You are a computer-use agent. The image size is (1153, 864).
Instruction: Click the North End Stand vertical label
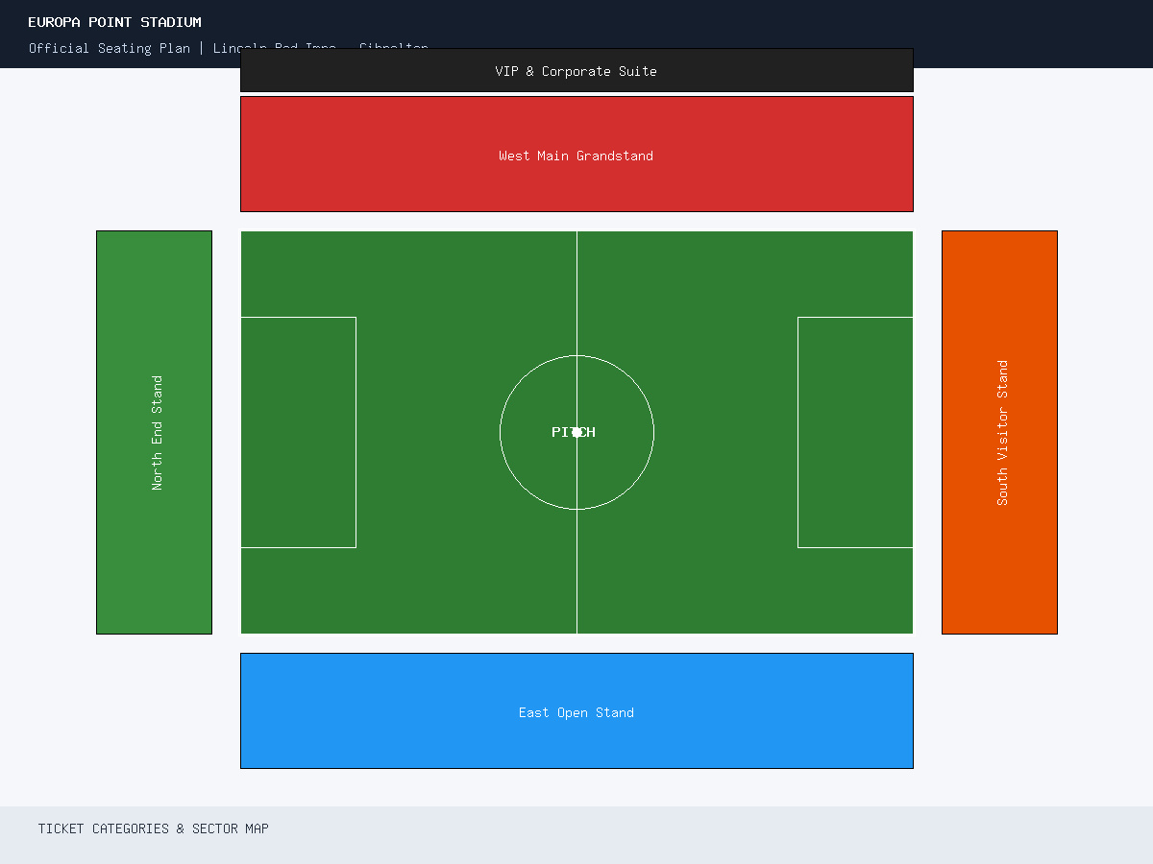(x=158, y=433)
